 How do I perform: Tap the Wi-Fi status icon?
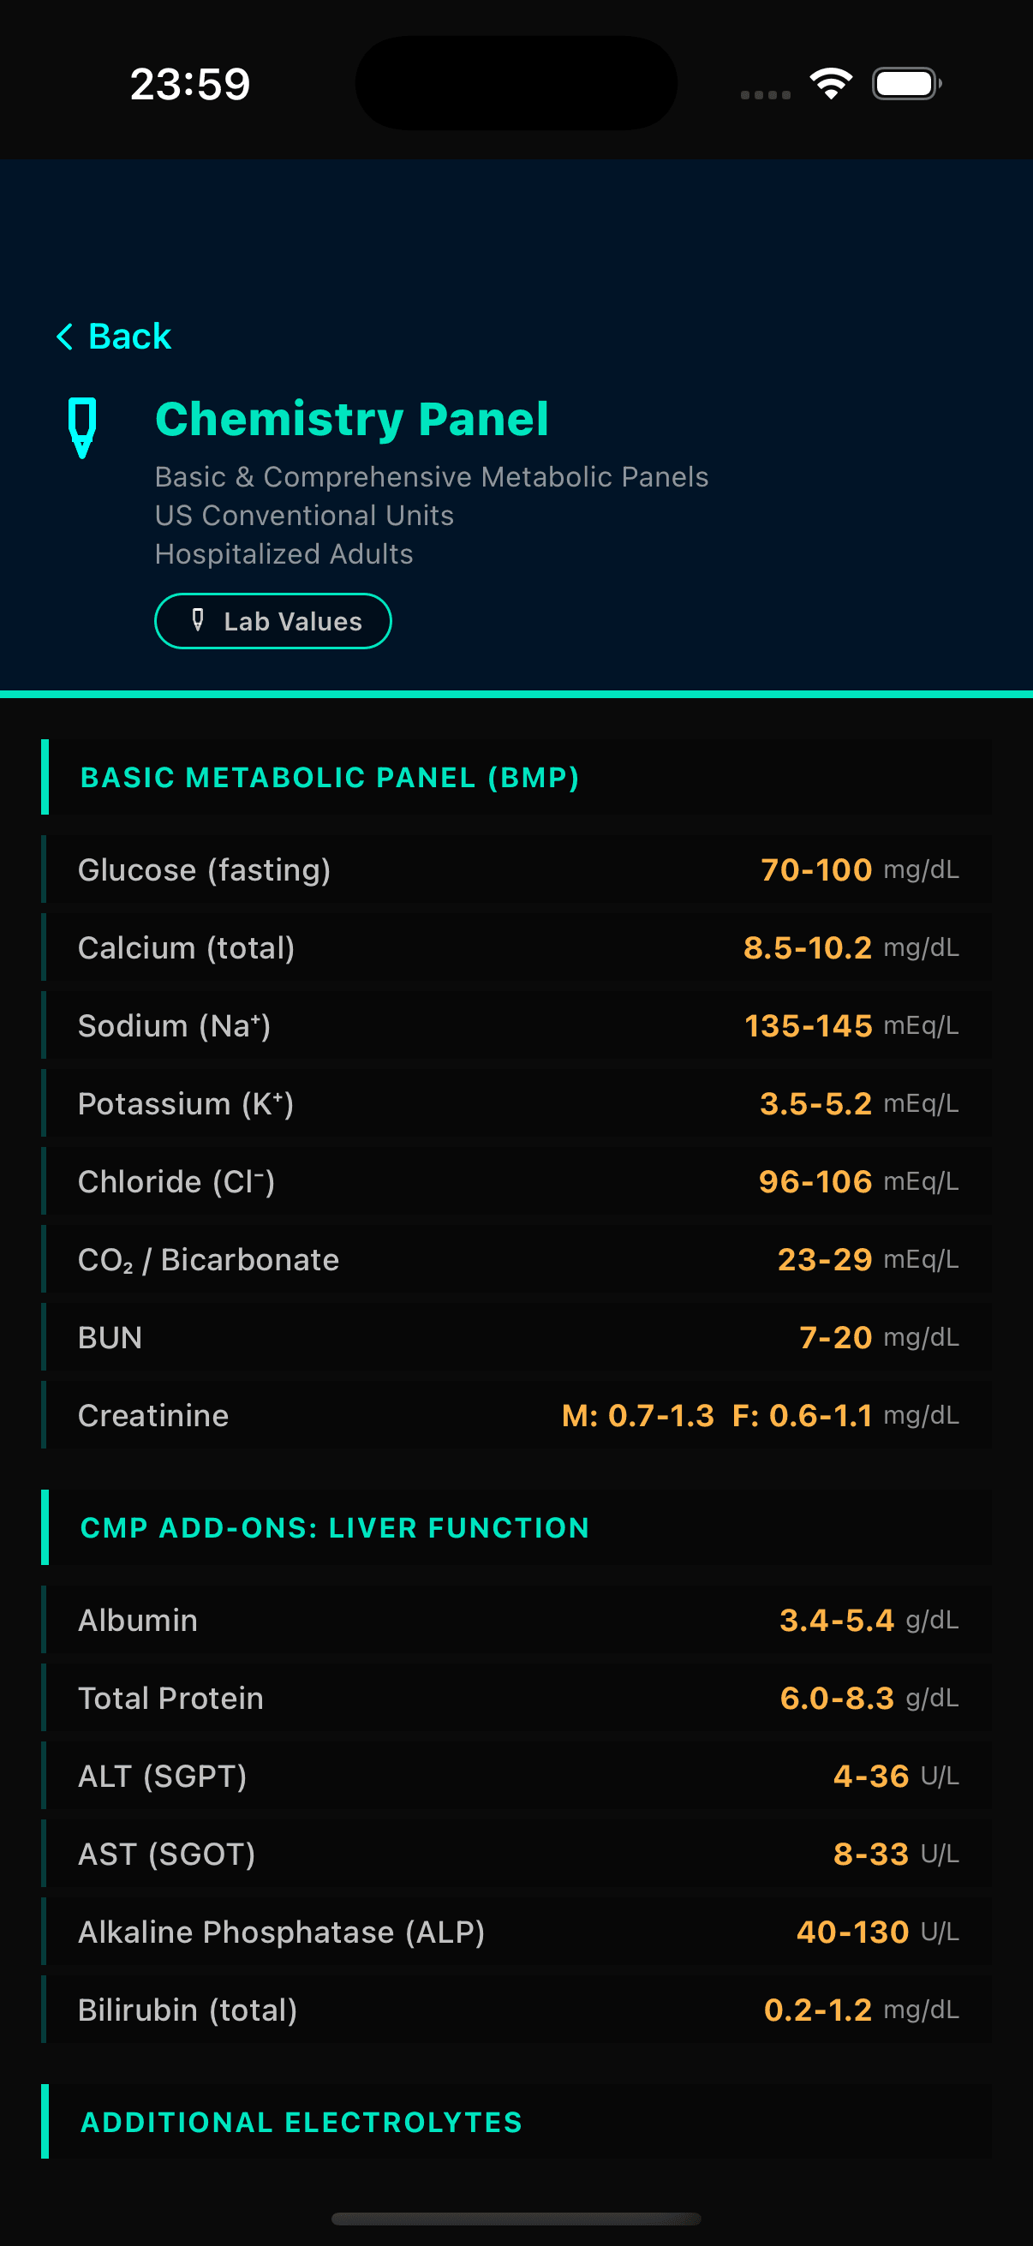tap(831, 84)
